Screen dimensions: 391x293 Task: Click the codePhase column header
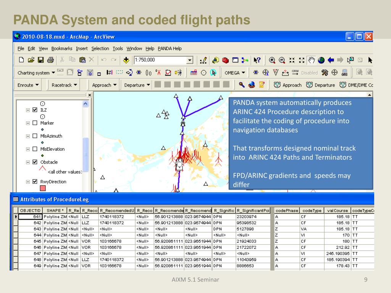(x=287, y=211)
